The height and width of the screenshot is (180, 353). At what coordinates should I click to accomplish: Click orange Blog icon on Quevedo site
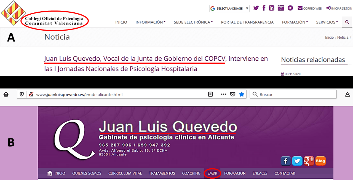[320, 161]
